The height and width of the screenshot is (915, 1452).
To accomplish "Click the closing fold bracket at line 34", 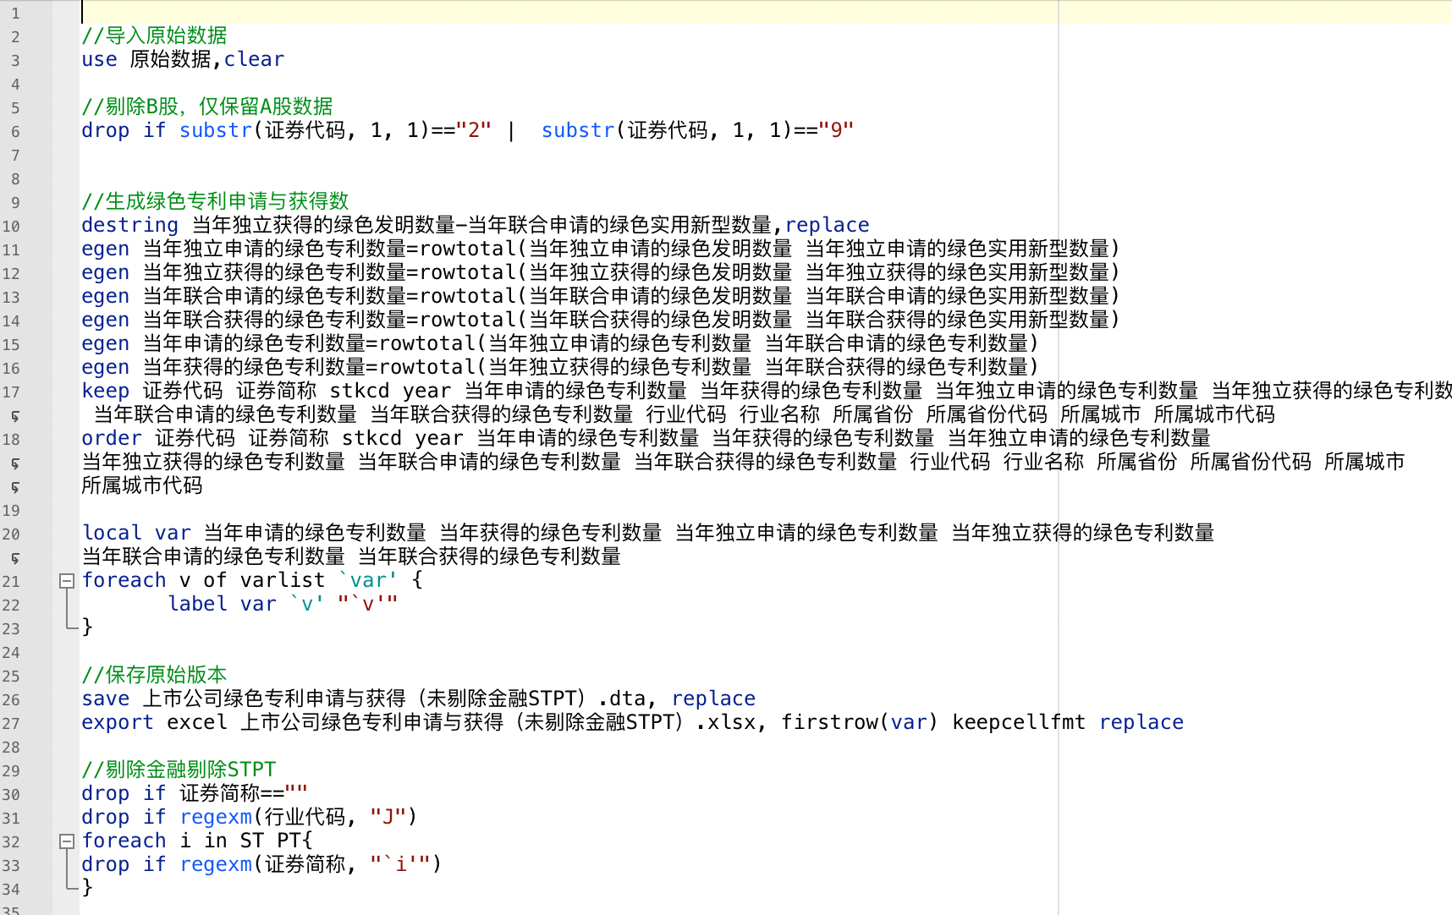I will 68,888.
